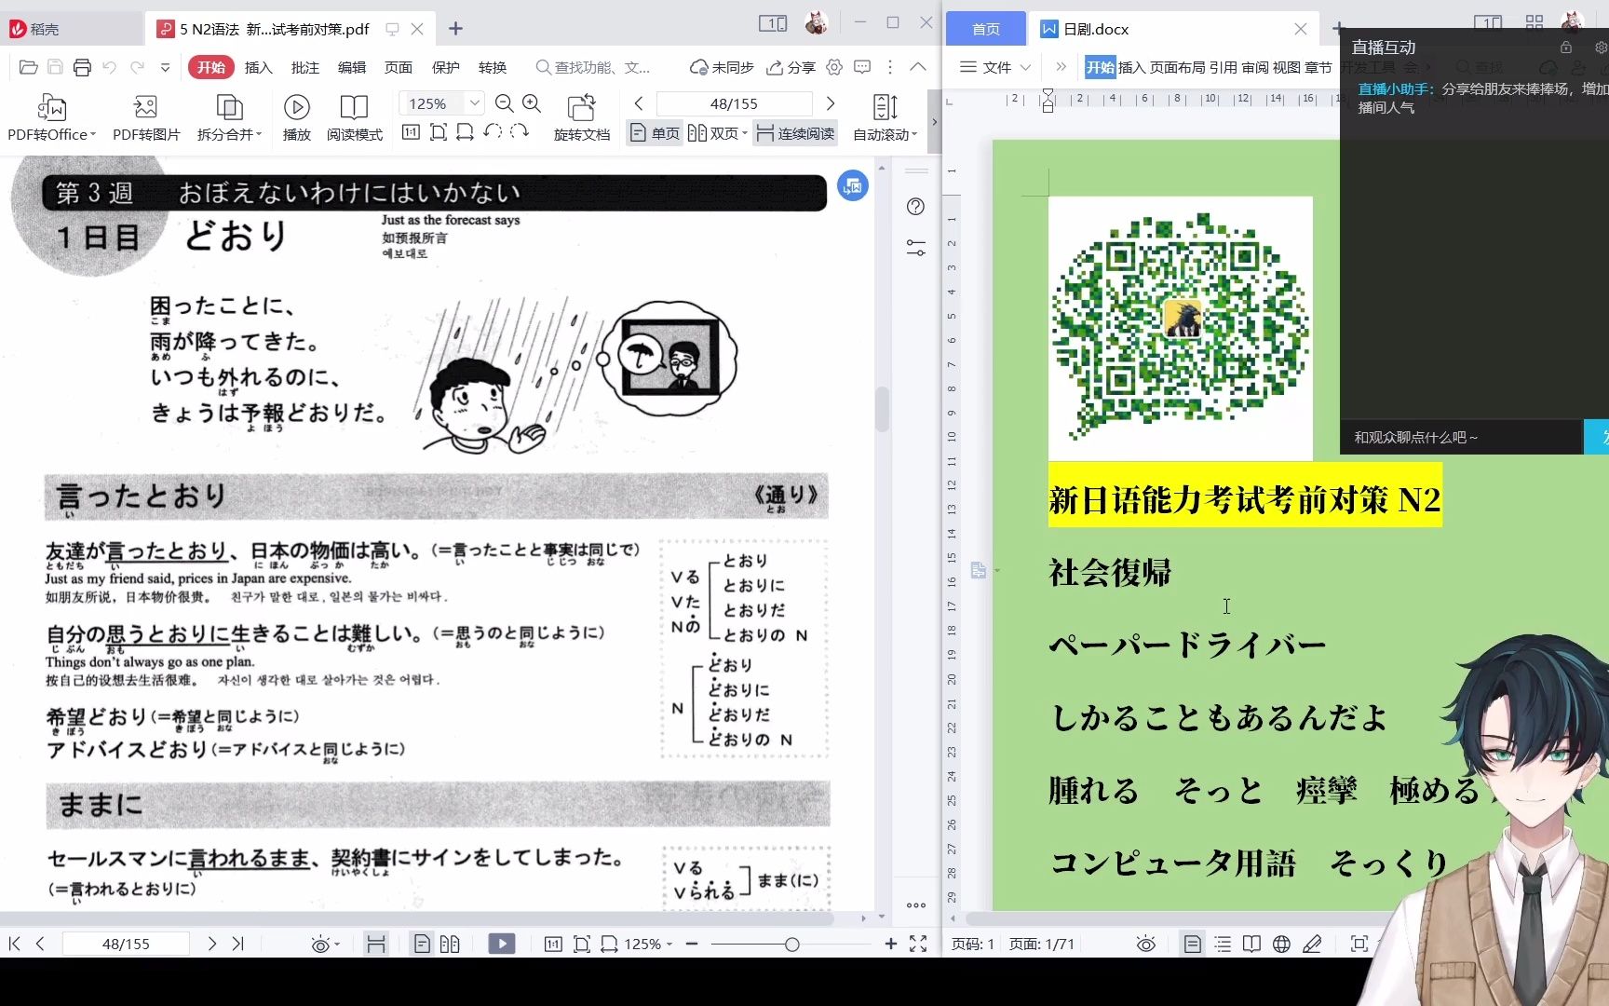Open the PDF settings gear
Image resolution: width=1609 pixels, height=1006 pixels.
[834, 67]
